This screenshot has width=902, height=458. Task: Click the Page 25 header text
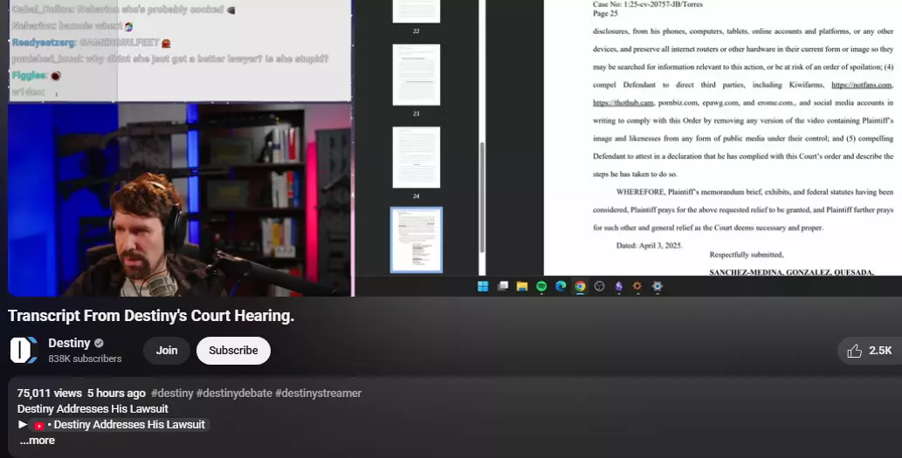(x=605, y=13)
